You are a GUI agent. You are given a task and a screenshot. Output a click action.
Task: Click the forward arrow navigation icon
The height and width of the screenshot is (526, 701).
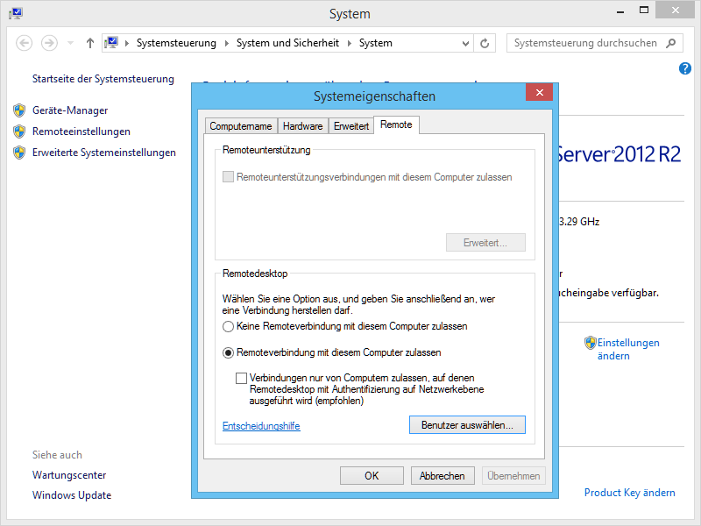(x=49, y=43)
